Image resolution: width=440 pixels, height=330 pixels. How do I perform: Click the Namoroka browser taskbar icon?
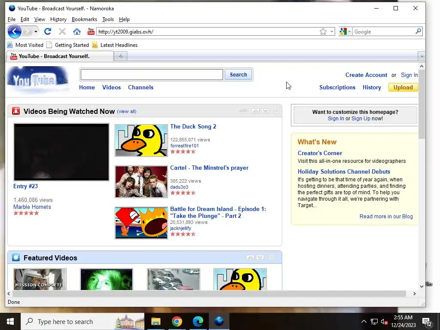pyautogui.click(x=219, y=321)
